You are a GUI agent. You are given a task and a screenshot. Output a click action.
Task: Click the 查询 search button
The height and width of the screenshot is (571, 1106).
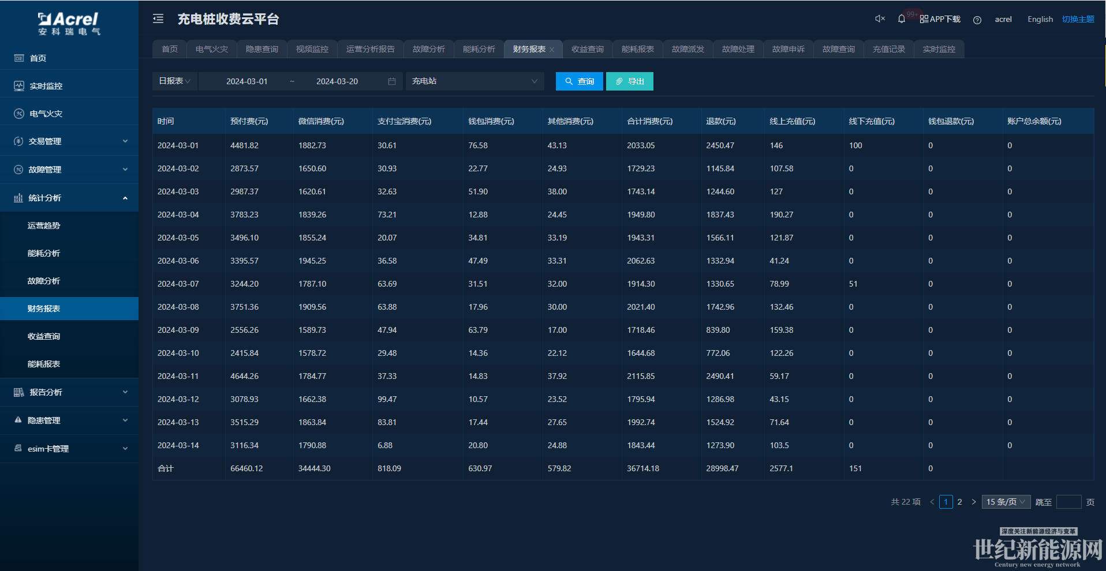pyautogui.click(x=579, y=81)
